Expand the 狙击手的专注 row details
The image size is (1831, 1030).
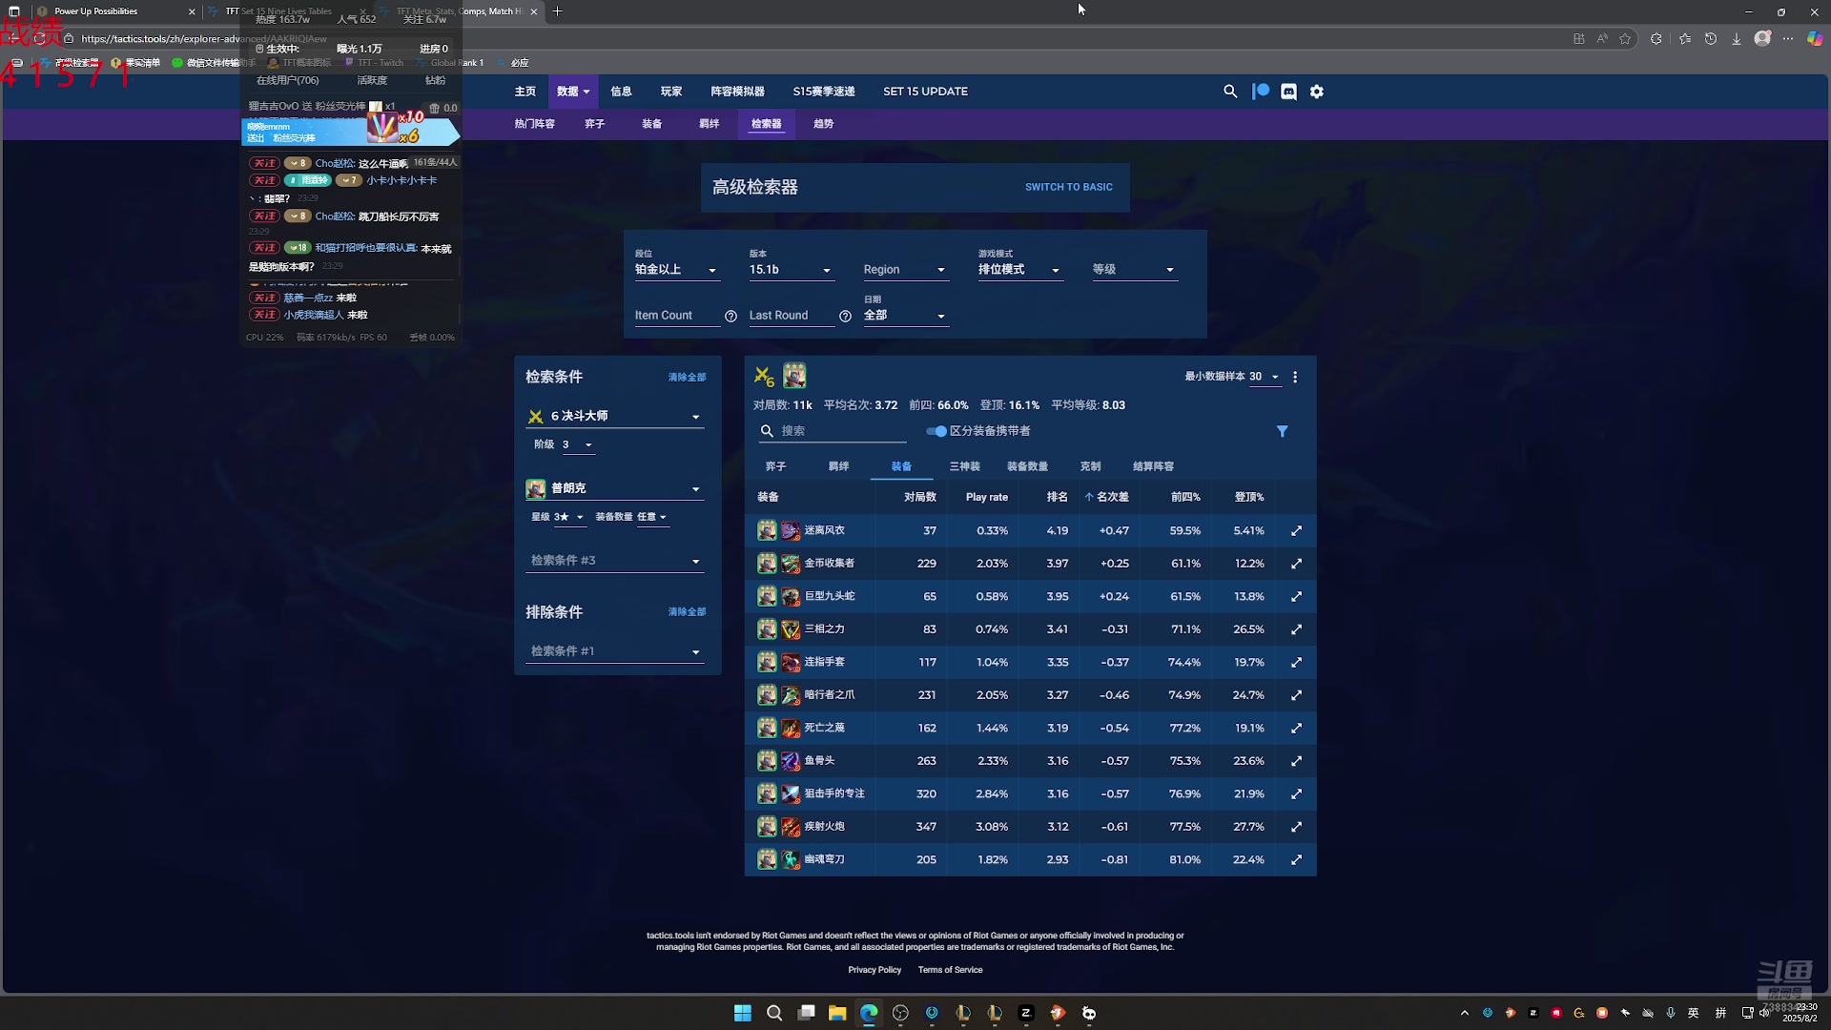pyautogui.click(x=1296, y=793)
